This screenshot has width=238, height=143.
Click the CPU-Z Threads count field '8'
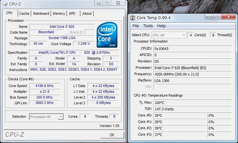pos(114,116)
